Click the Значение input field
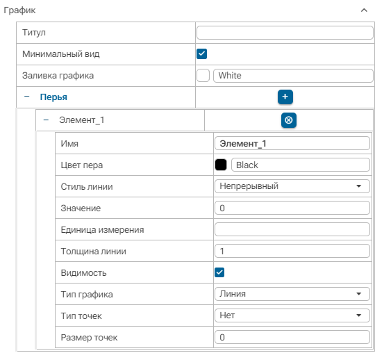Image resolution: width=375 pixels, height=353 pixels. [292, 208]
